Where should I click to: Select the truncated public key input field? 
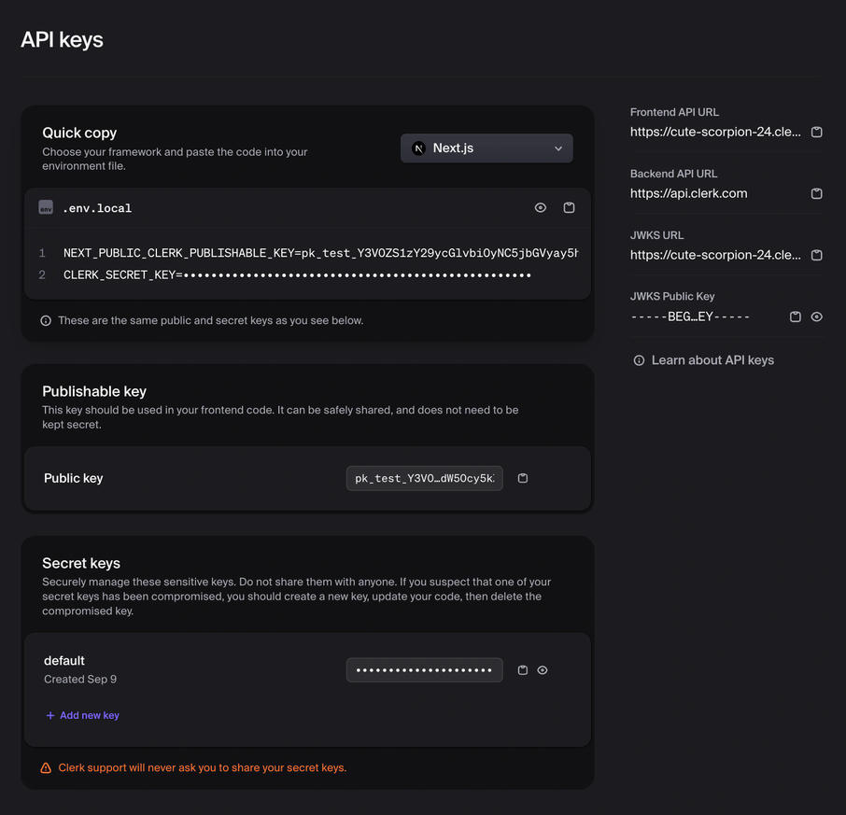point(424,477)
